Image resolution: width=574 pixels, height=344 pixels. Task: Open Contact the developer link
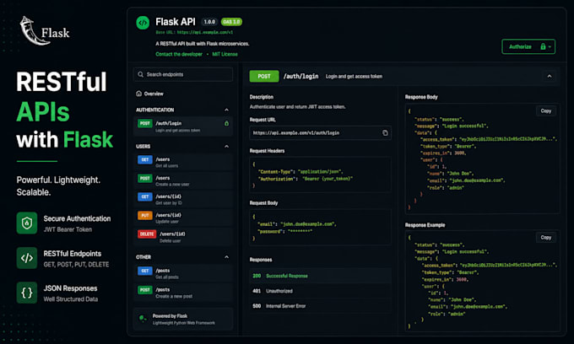click(179, 54)
